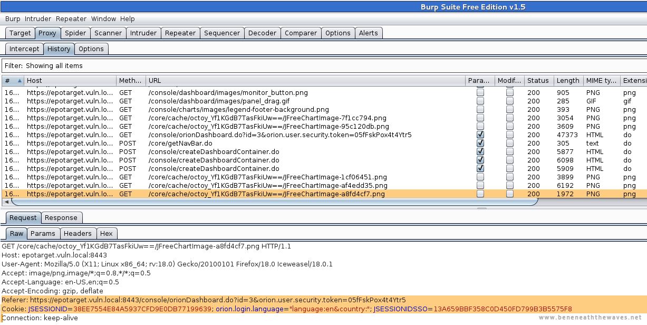Toggle Params checkbox for legend-footer-background.png row
Image resolution: width=647 pixels, height=325 pixels.
pyautogui.click(x=480, y=109)
